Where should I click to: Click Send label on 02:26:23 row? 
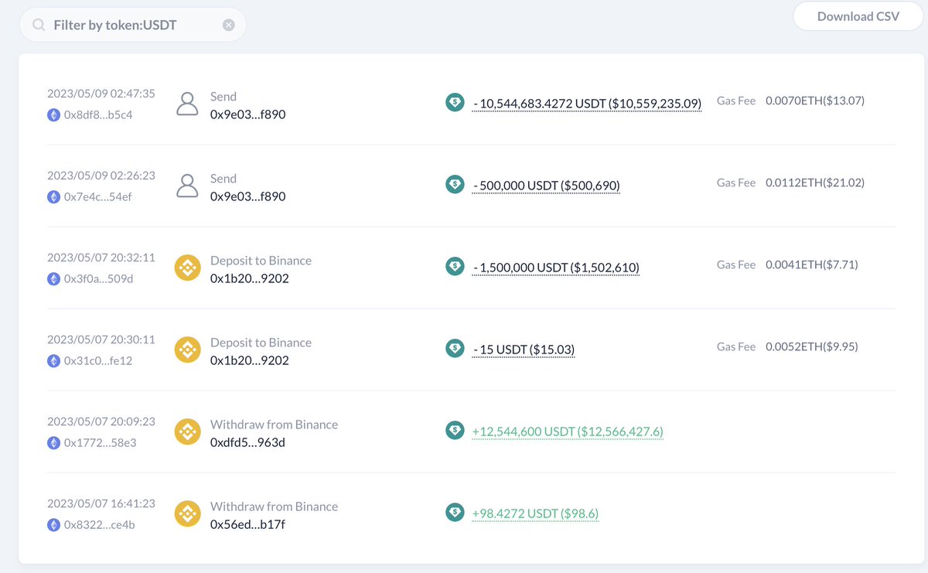tap(223, 179)
